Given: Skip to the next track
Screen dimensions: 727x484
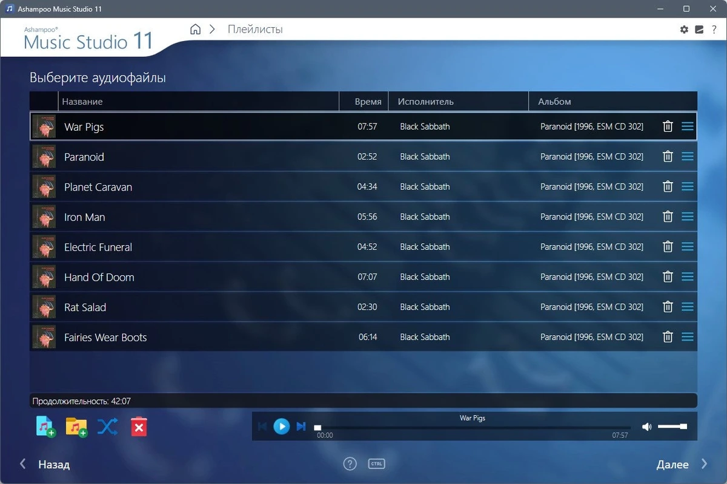Looking at the screenshot, I should coord(301,427).
